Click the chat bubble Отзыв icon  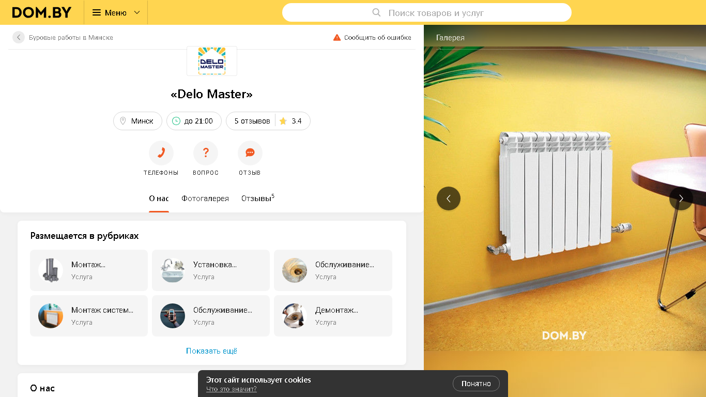click(x=250, y=153)
